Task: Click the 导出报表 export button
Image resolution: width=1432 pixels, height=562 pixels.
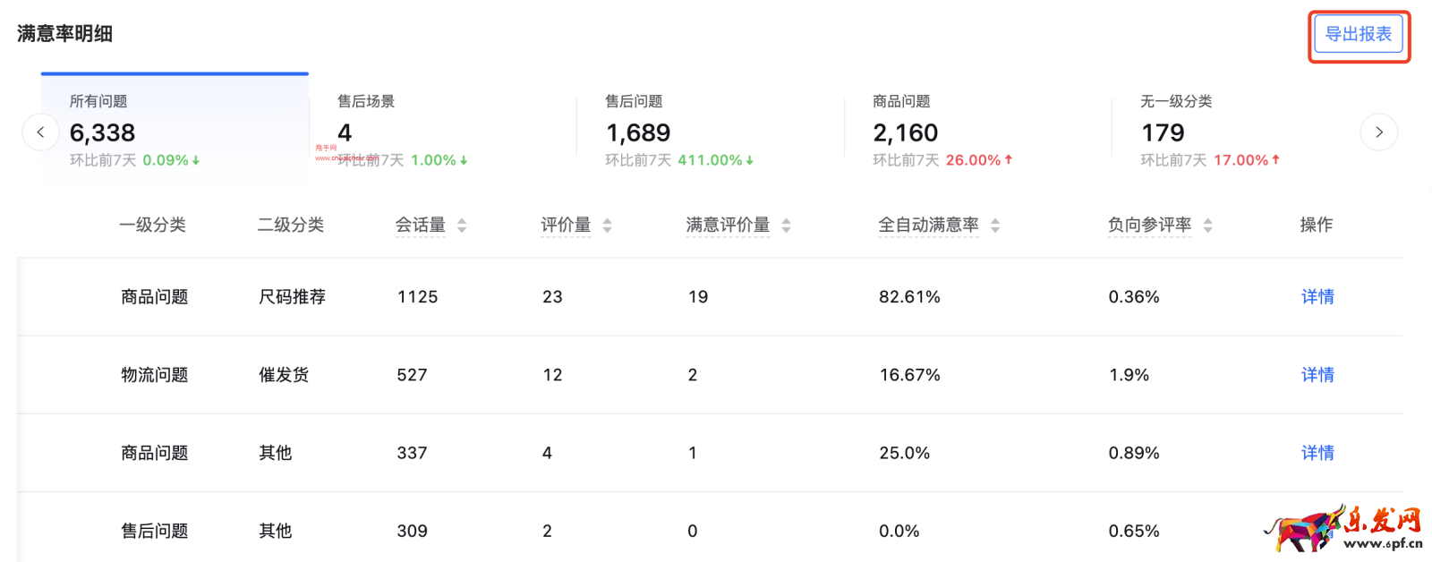Action: (x=1358, y=35)
